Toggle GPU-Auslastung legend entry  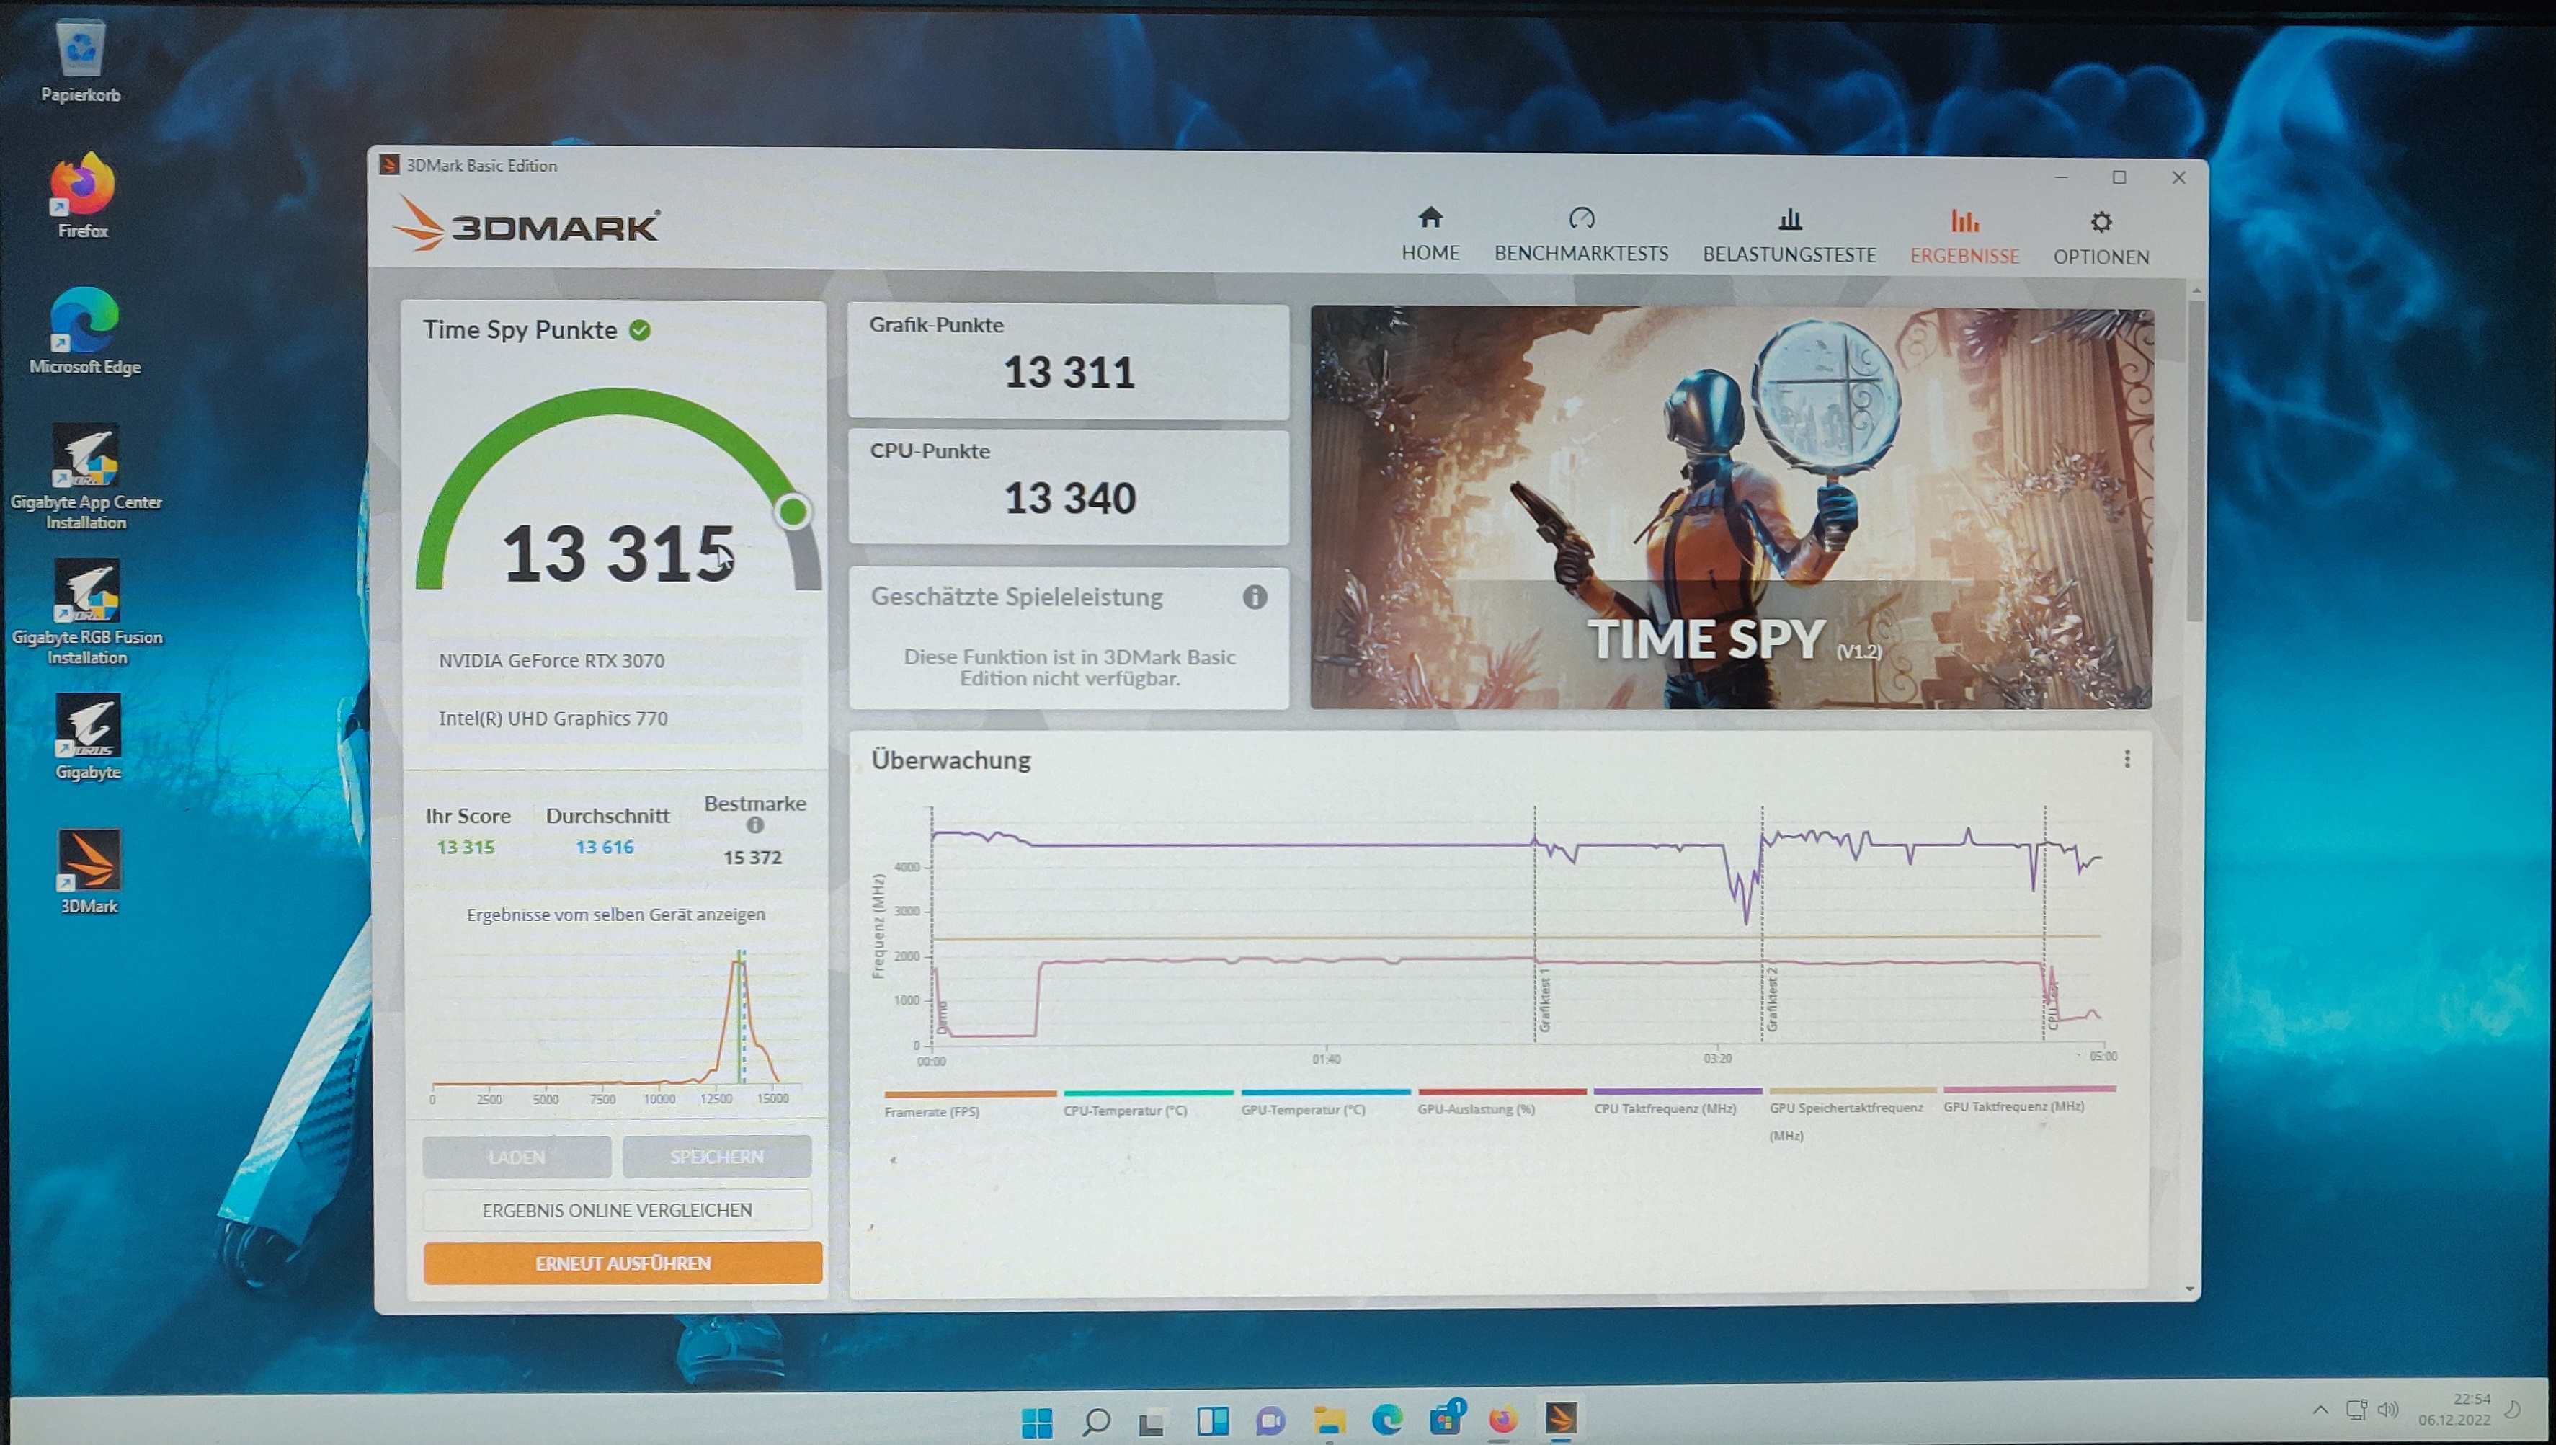click(1476, 1110)
